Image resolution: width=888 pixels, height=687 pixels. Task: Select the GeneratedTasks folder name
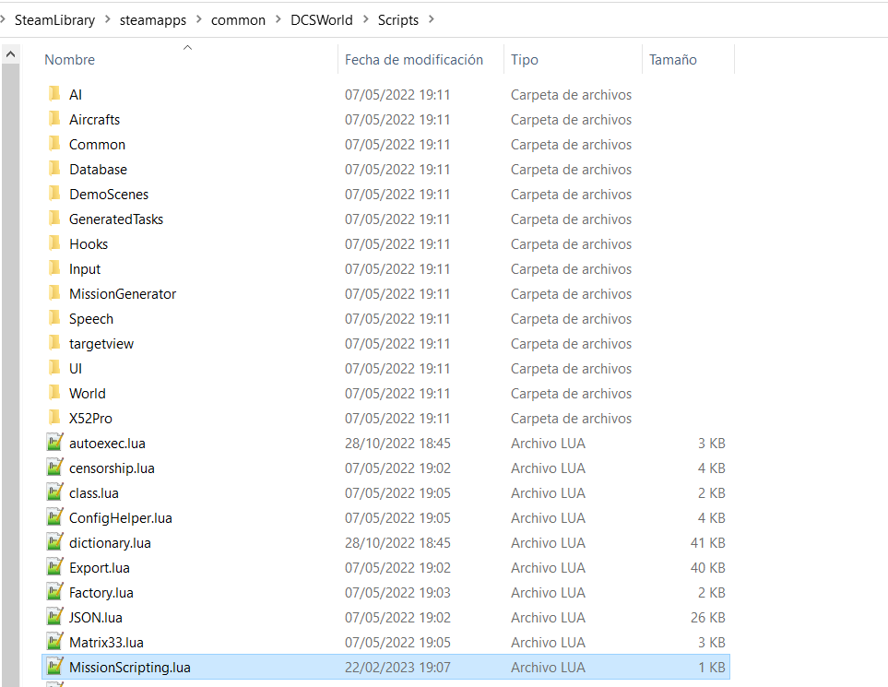(x=116, y=219)
